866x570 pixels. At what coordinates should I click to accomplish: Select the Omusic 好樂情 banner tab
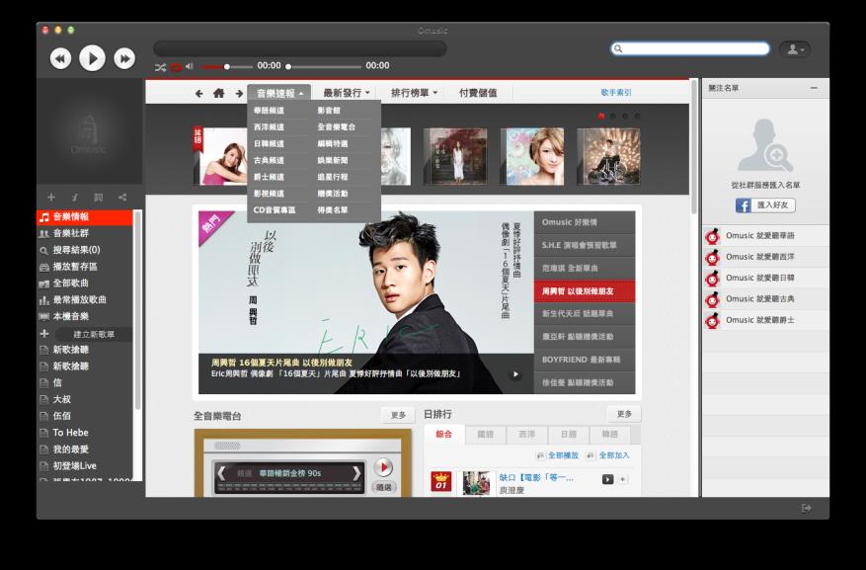(x=585, y=222)
